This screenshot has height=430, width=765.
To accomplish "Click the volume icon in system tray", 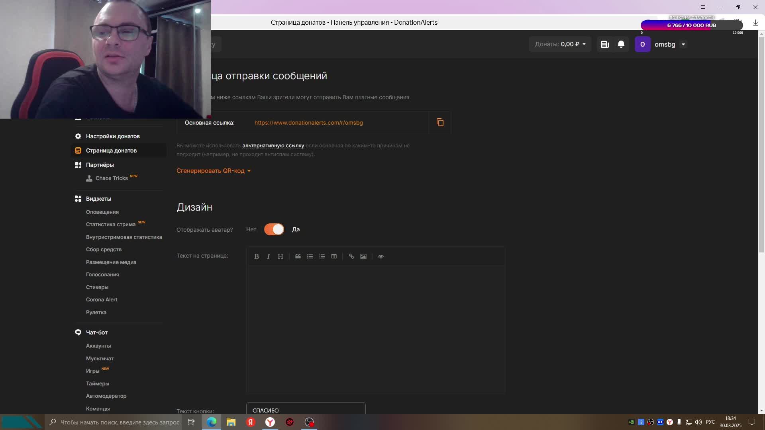I will [698, 422].
